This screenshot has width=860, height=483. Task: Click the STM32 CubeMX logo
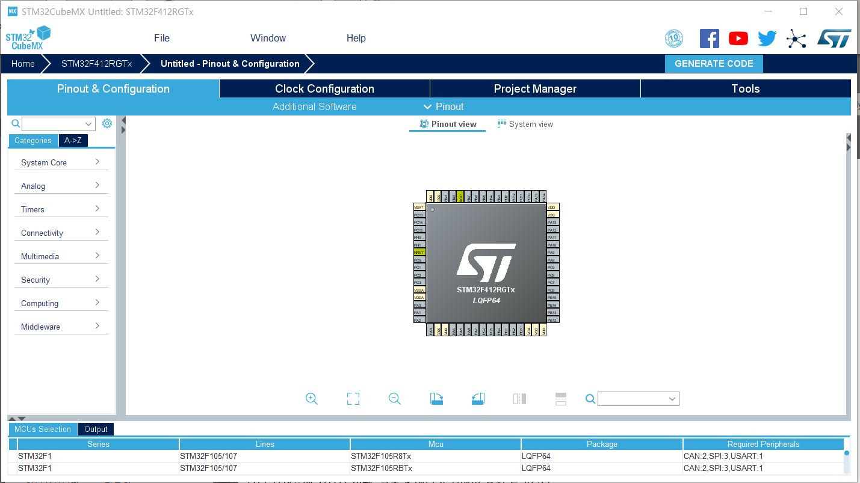[28, 38]
